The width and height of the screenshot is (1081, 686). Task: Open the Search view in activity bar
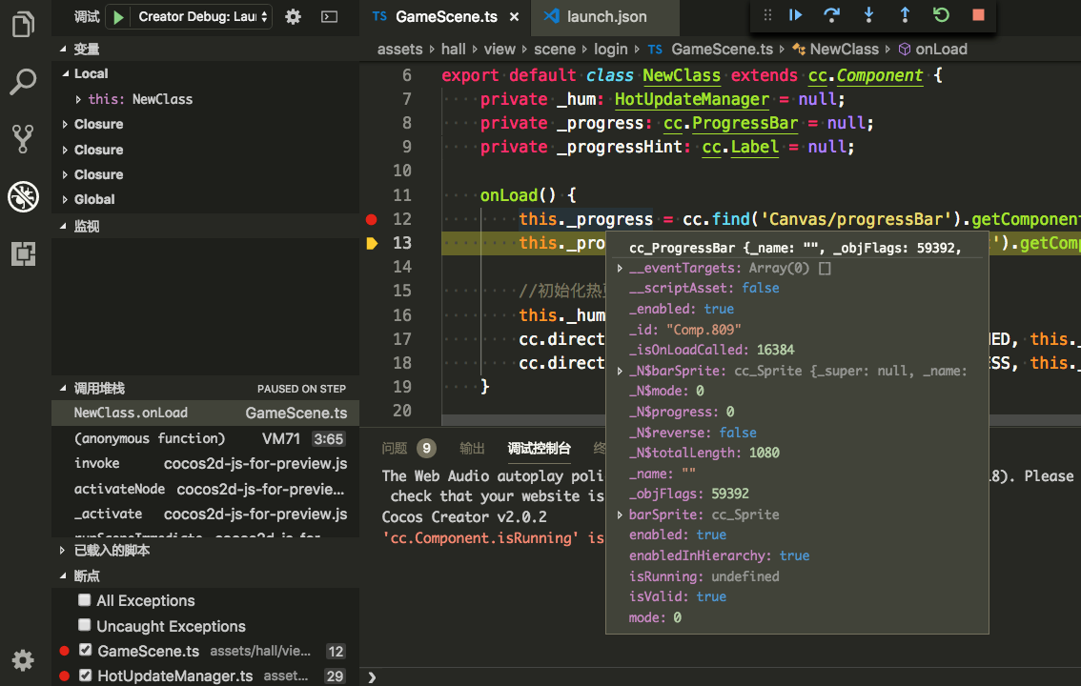pos(23,82)
